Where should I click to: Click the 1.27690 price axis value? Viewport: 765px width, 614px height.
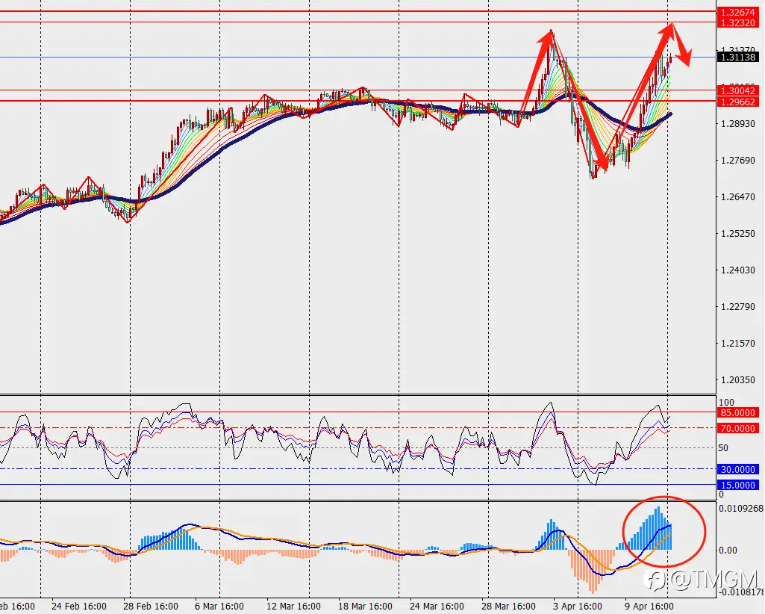(x=737, y=160)
